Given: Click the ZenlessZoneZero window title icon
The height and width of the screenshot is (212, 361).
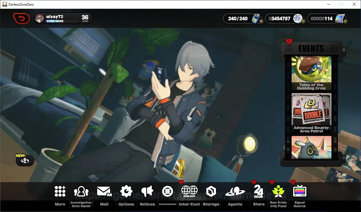Looking at the screenshot, I should (x=5, y=4).
